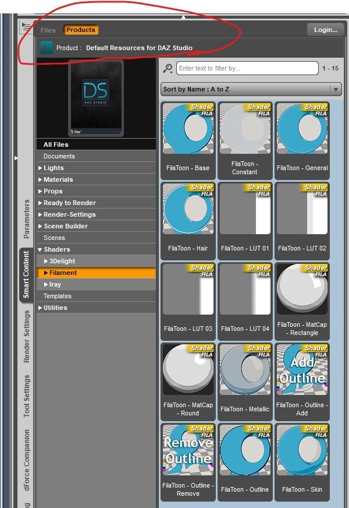Screen dimensions: 349x508
Task: Click the search magnifier filter icon
Action: point(168,68)
